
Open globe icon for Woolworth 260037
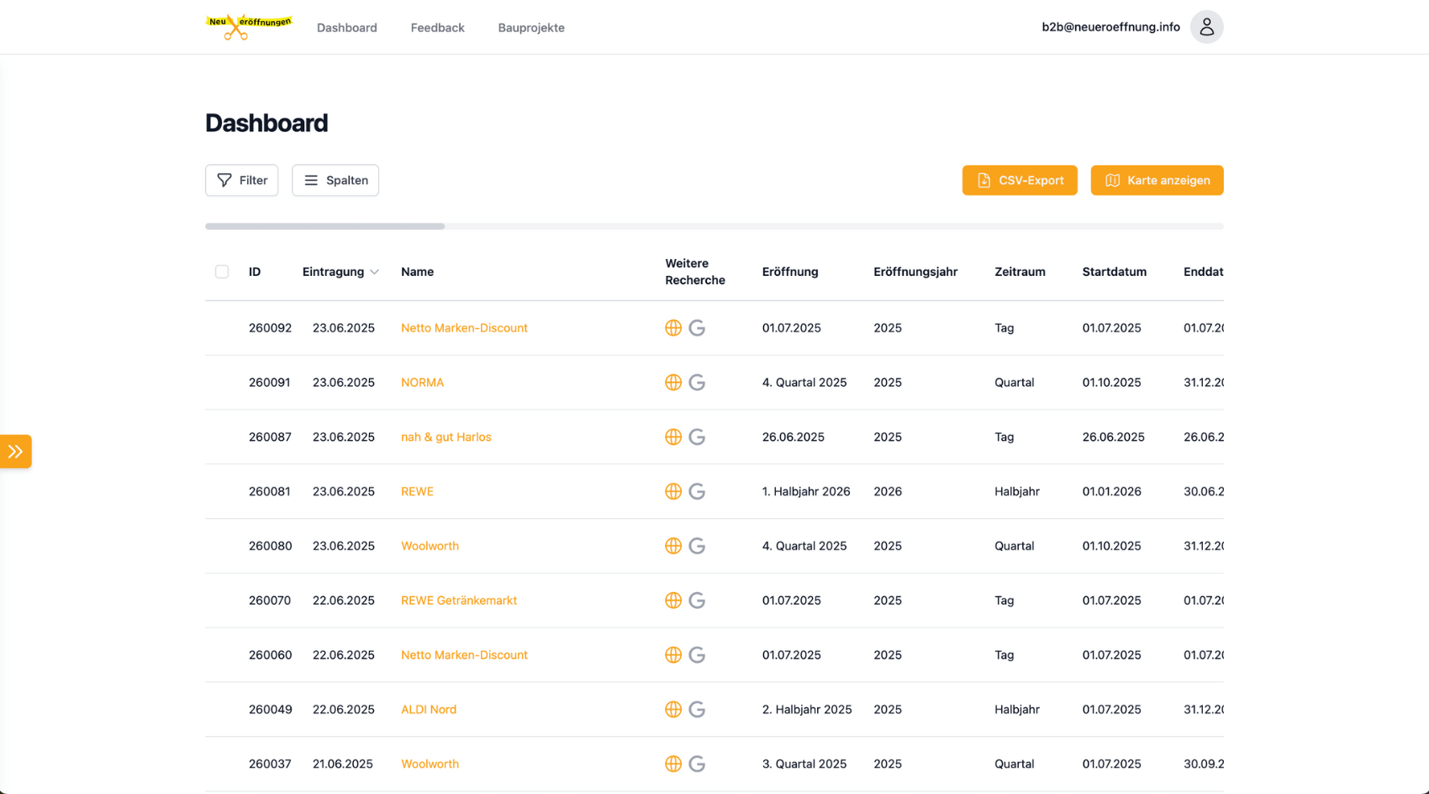tap(673, 764)
